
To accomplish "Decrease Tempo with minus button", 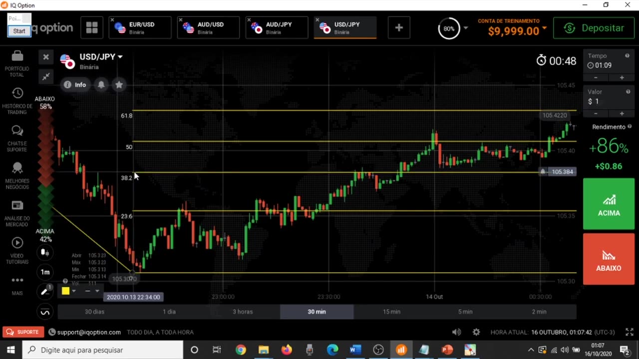I will [596, 78].
